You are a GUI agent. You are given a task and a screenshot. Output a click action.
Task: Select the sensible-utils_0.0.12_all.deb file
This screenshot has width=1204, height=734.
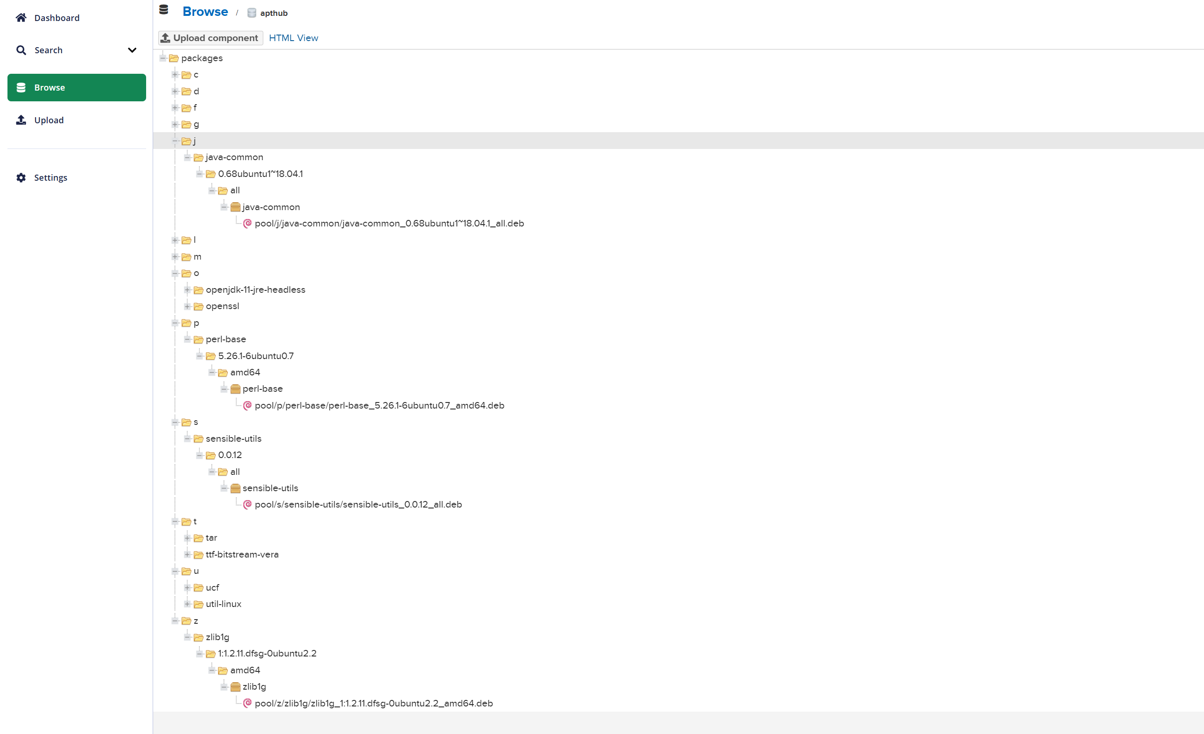(358, 504)
